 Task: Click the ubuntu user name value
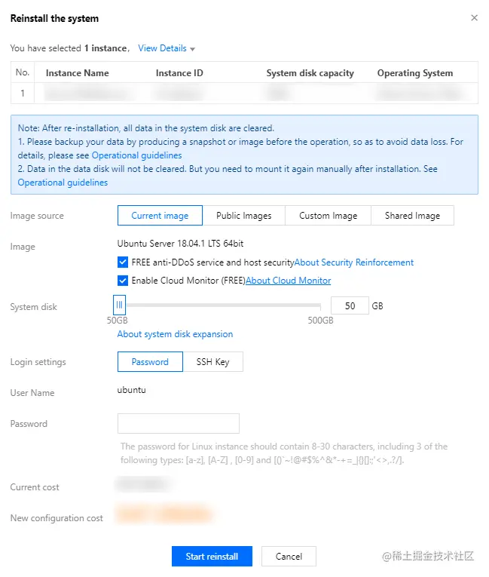(131, 390)
